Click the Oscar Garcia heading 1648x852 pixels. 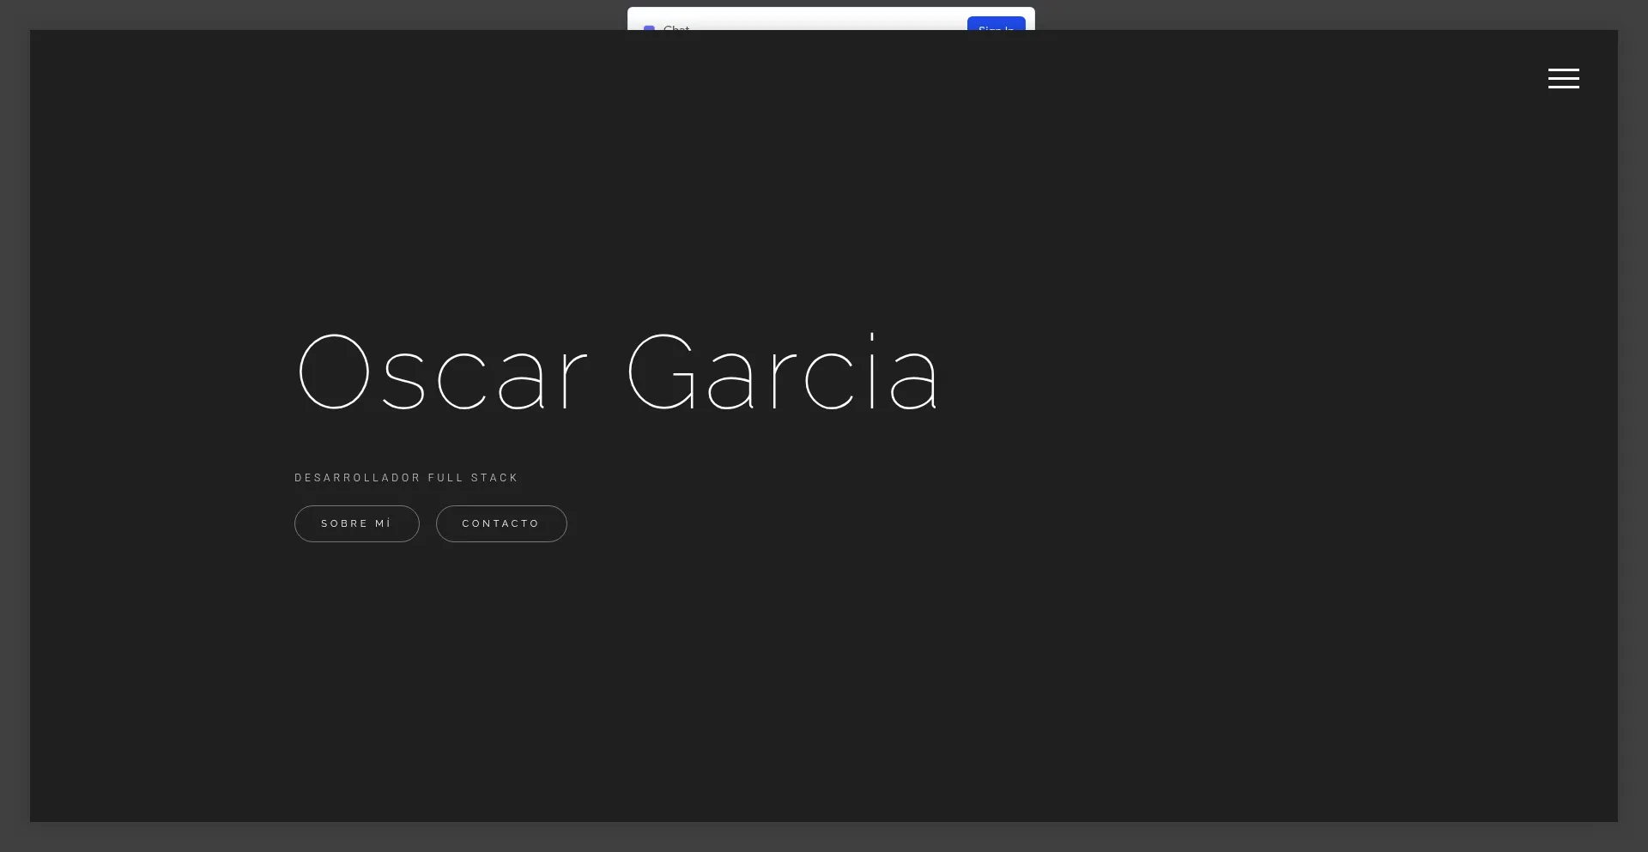[x=617, y=373]
